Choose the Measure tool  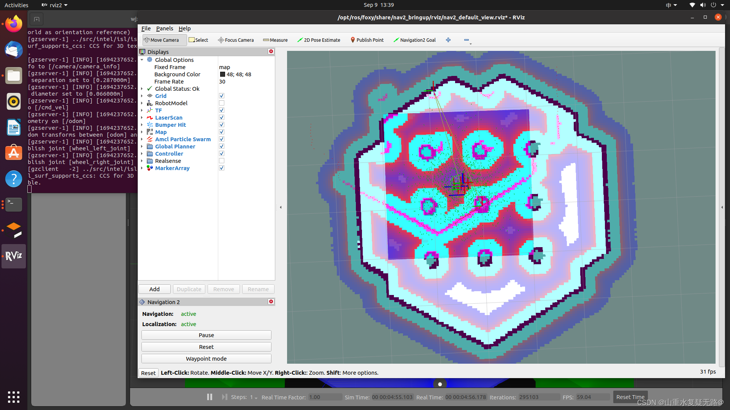tap(275, 40)
